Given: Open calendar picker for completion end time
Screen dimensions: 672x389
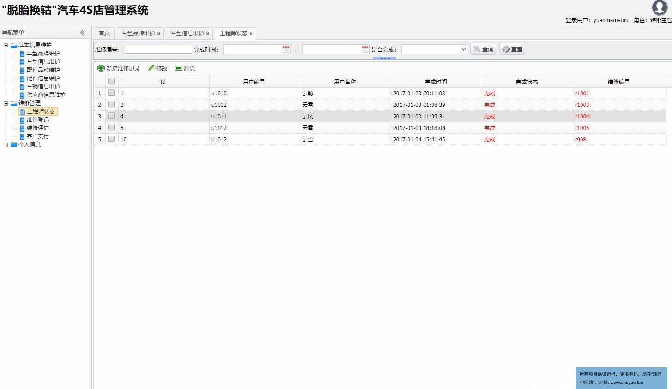Looking at the screenshot, I should [x=365, y=49].
